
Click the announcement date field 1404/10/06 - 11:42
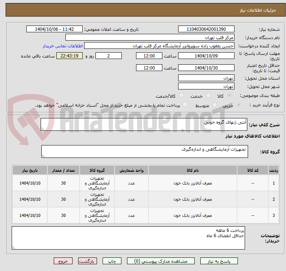(x=54, y=29)
